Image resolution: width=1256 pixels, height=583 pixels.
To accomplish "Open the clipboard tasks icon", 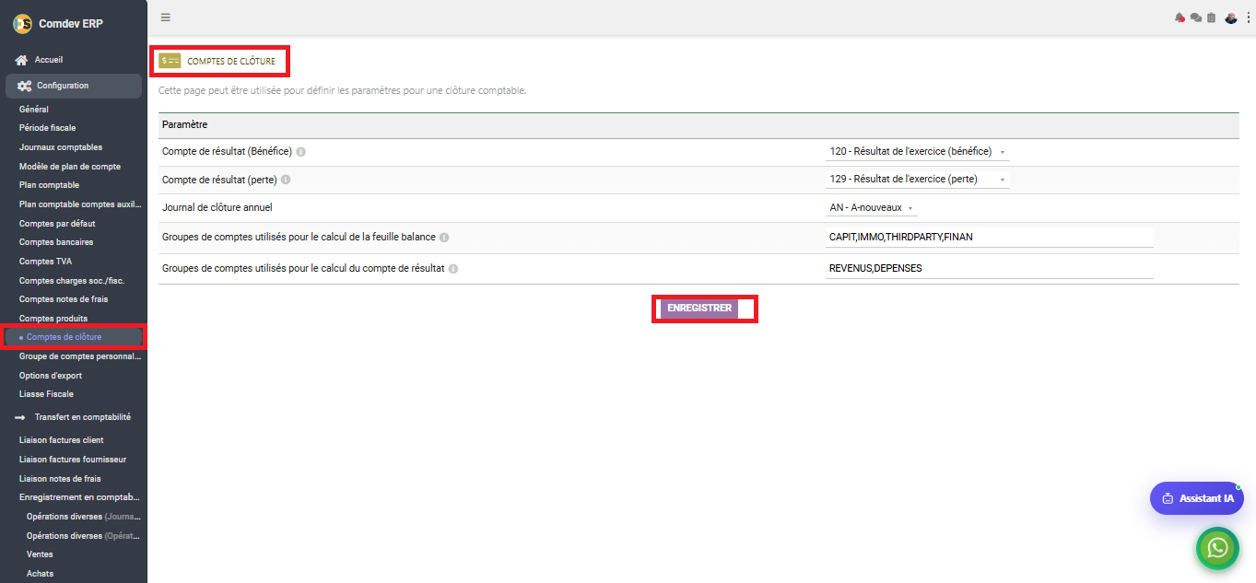I will [1211, 17].
